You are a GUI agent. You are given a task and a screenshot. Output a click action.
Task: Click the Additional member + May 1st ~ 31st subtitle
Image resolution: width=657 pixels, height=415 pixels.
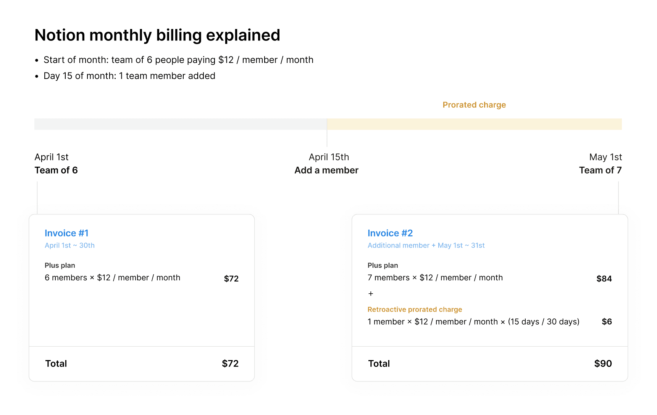(426, 245)
